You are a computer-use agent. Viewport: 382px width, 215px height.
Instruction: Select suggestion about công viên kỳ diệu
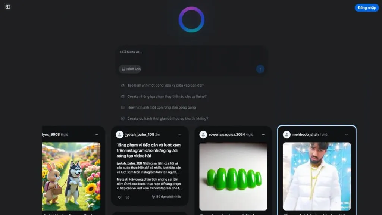[166, 85]
